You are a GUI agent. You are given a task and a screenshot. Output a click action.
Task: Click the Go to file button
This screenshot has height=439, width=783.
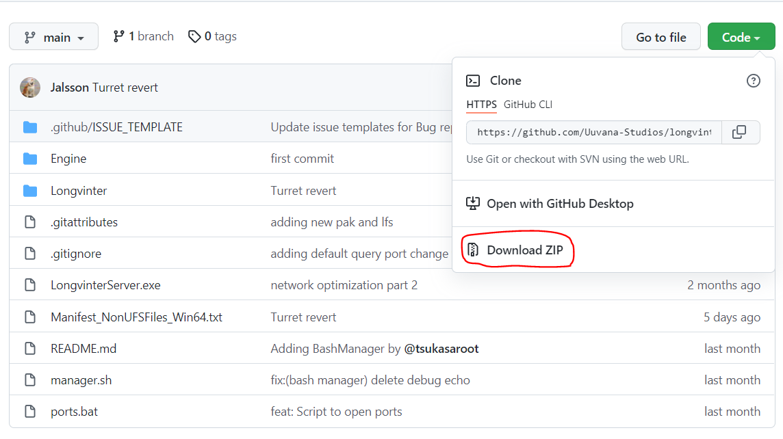click(660, 36)
